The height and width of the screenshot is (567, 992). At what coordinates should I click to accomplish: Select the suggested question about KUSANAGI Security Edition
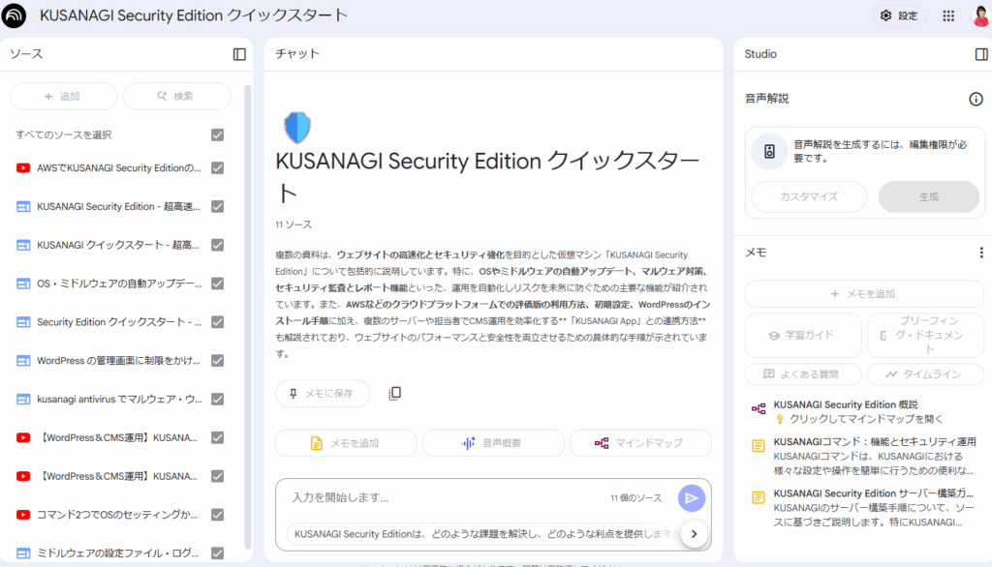[484, 534]
